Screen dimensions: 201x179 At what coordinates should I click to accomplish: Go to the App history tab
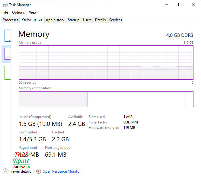[55, 20]
